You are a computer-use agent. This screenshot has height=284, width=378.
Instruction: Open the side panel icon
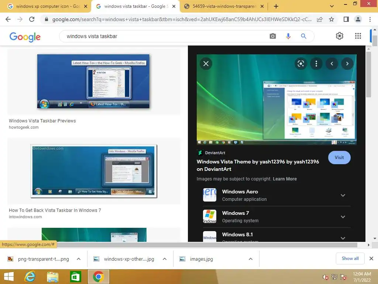346,19
